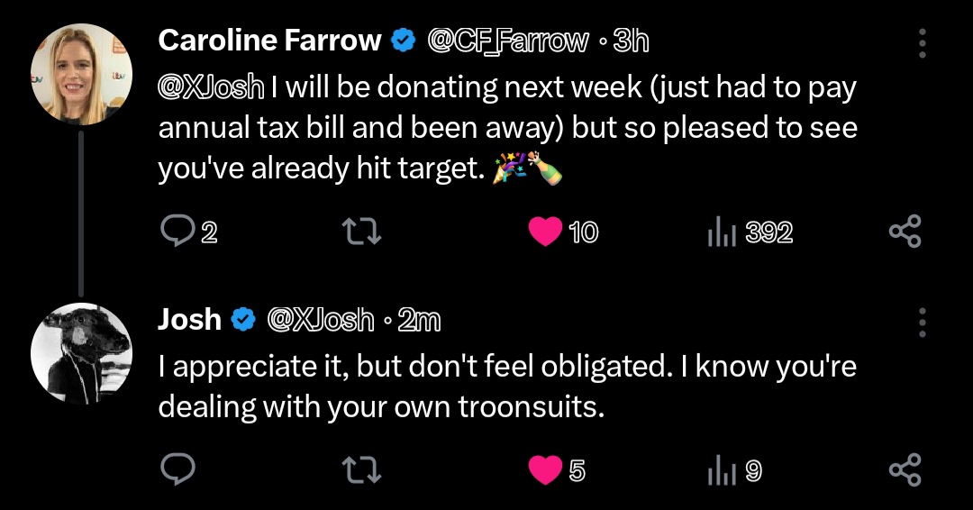This screenshot has height=510, width=973.
Task: Open more options on Josh's tweet
Action: coord(923,322)
